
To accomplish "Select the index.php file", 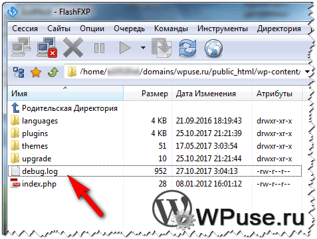I will [x=39, y=184].
